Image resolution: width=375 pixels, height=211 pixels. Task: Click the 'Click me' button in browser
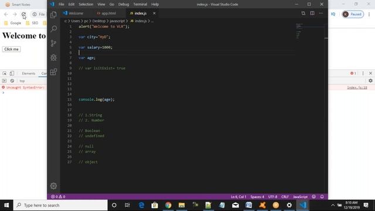click(12, 49)
